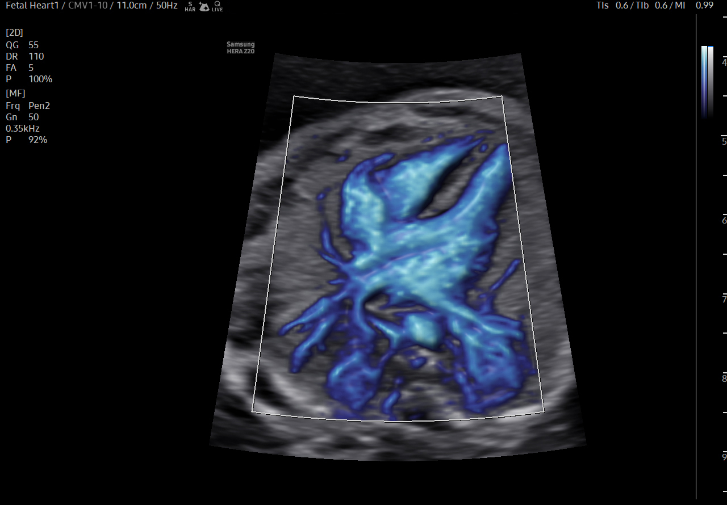727x505 pixels.
Task: Click the 'Gn 50' gain row
Action: point(22,117)
